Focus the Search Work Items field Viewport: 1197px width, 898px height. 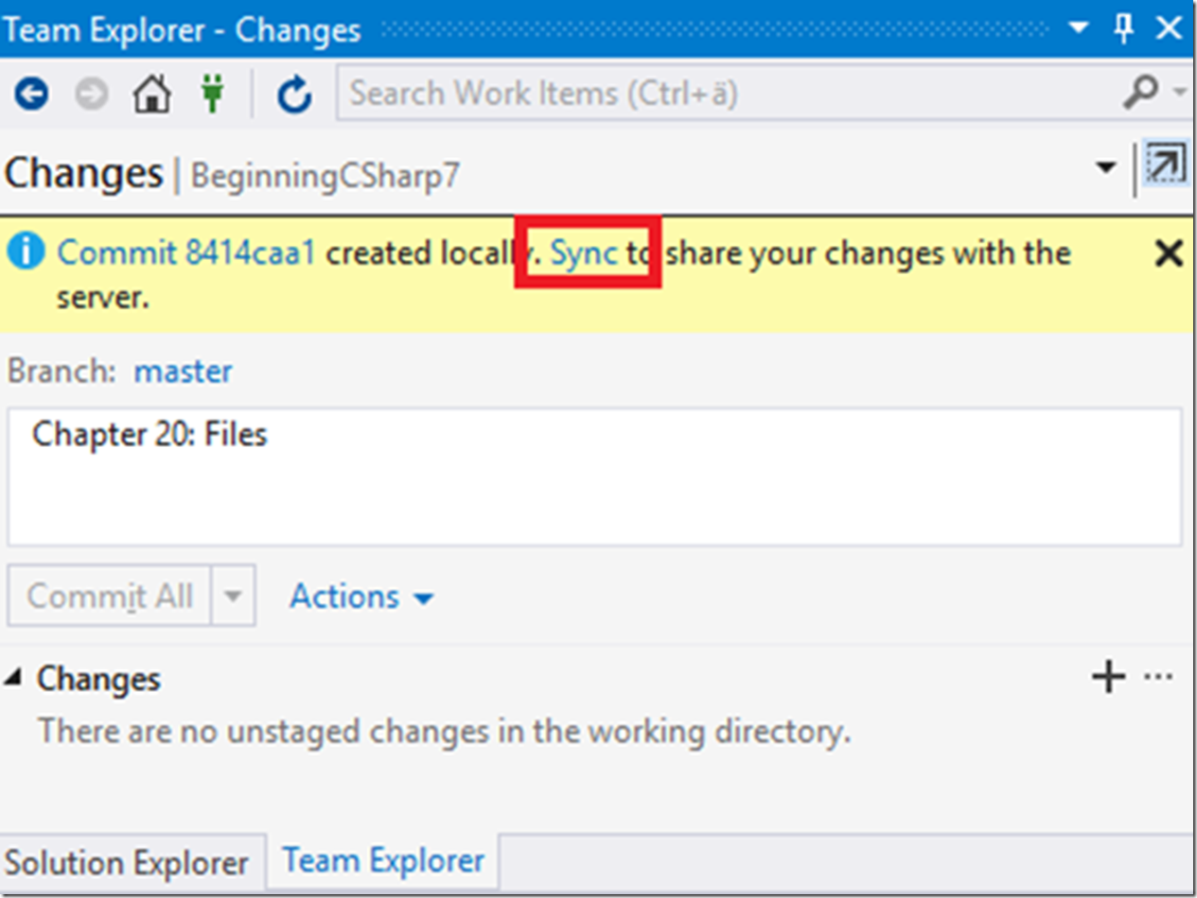(729, 94)
